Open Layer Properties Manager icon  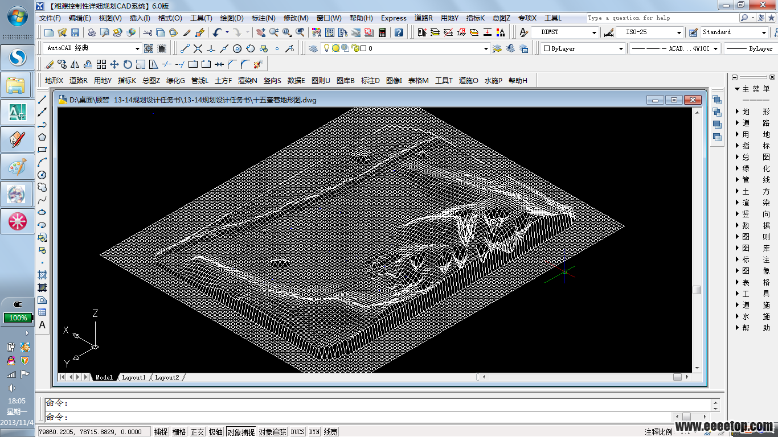313,48
